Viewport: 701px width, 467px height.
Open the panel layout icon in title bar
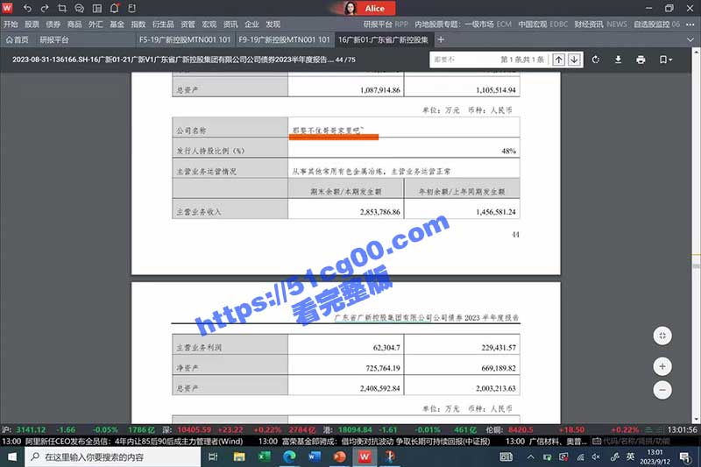tap(97, 8)
